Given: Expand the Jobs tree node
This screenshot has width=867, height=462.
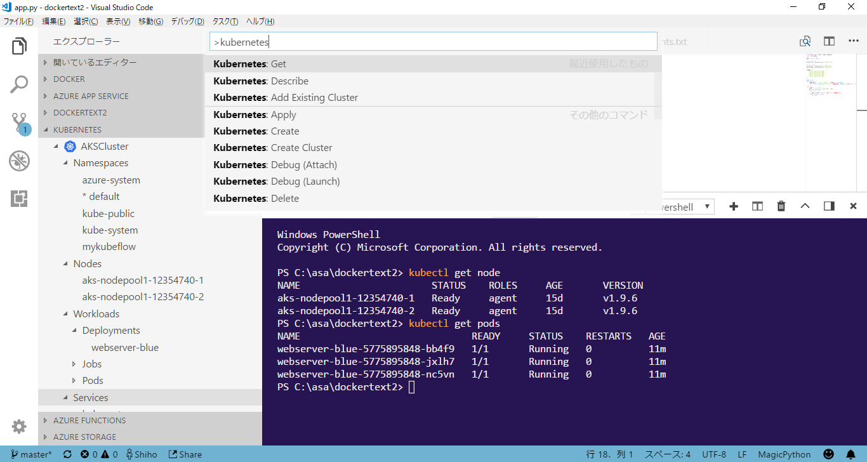Looking at the screenshot, I should [x=75, y=364].
